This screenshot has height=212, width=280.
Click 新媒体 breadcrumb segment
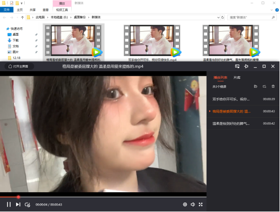96,17
